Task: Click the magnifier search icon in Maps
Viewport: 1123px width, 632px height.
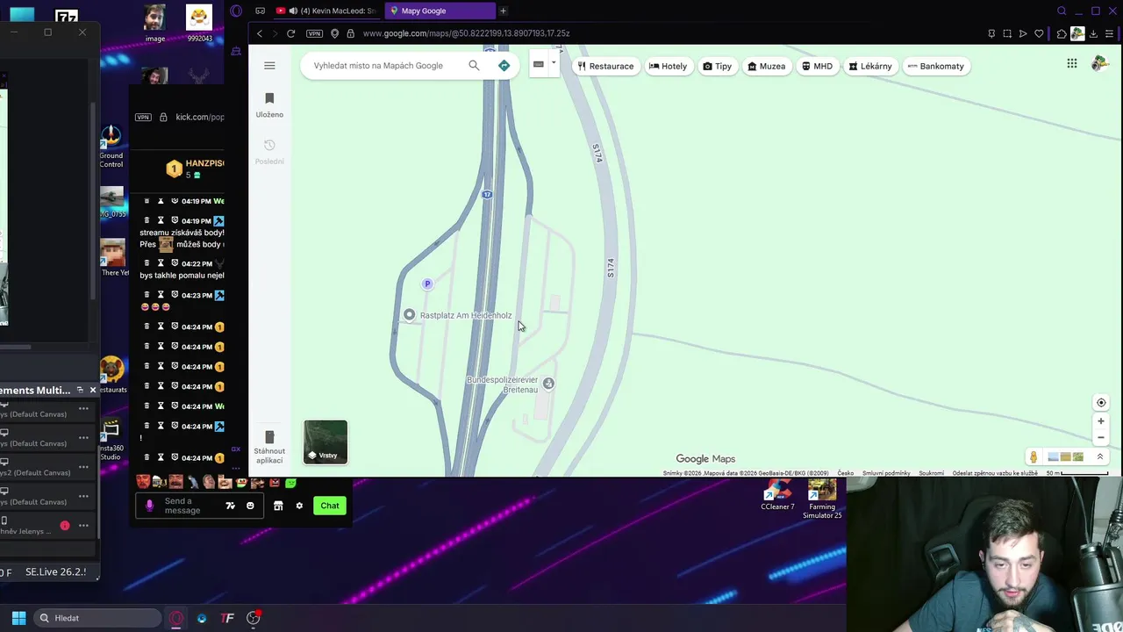Action: click(x=474, y=65)
